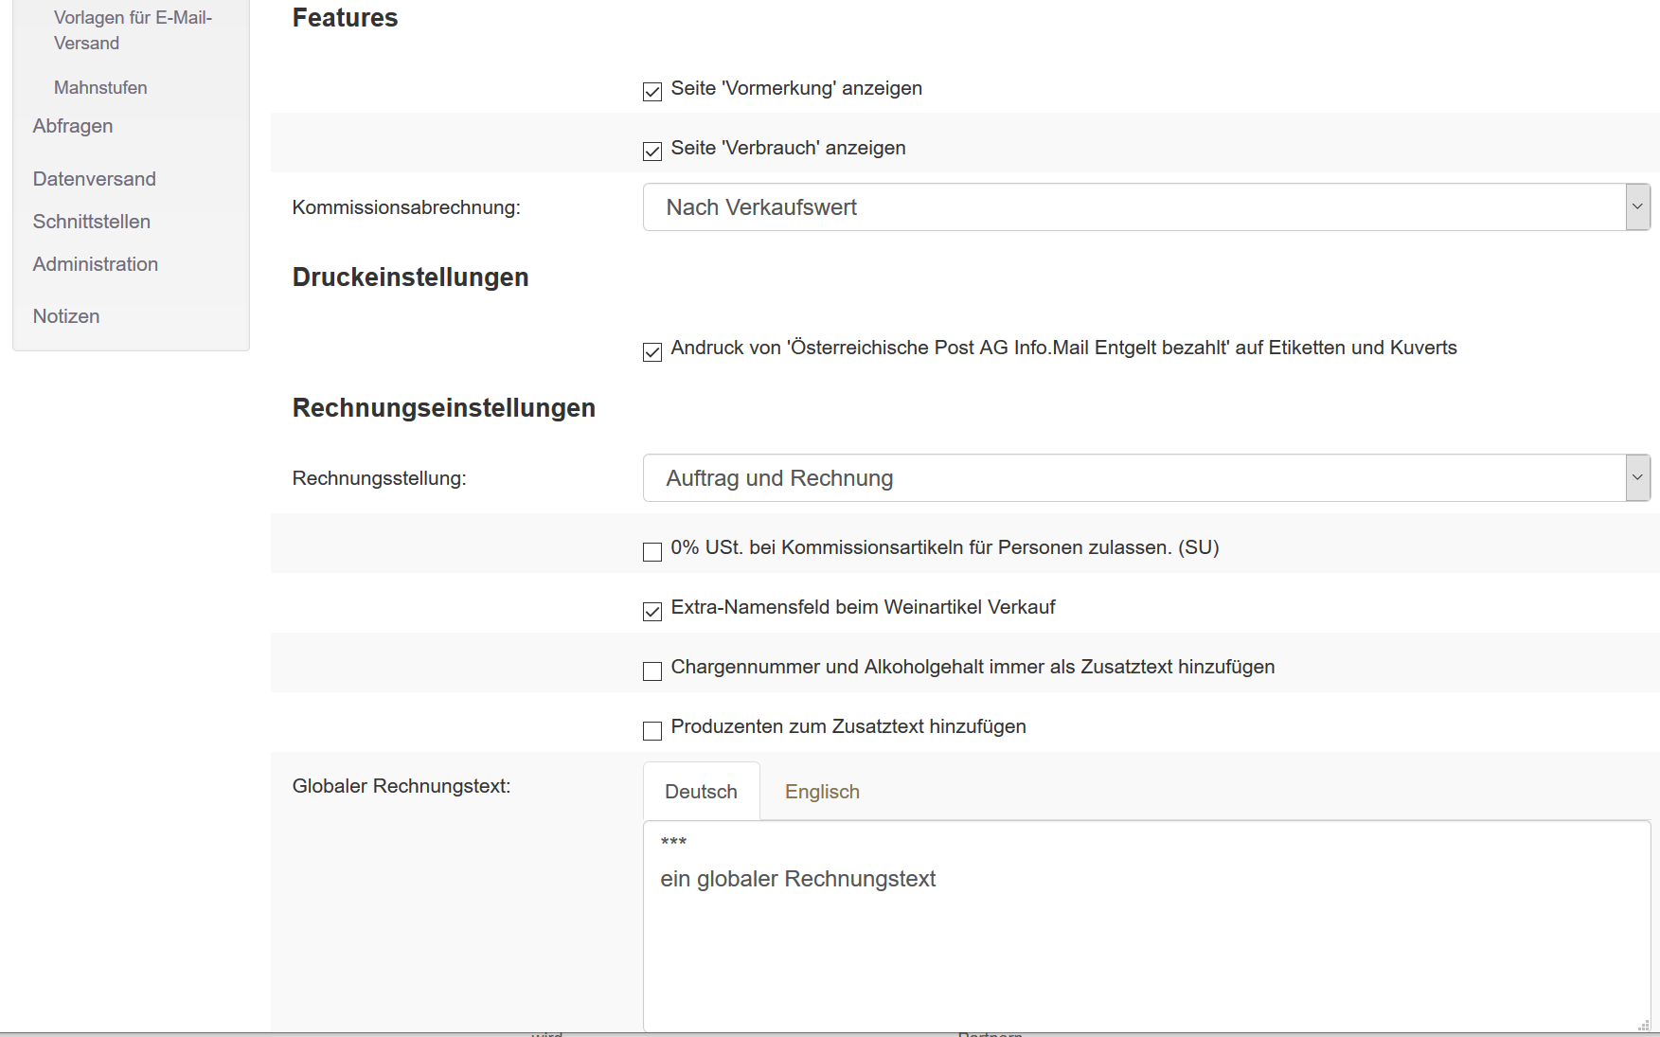Image resolution: width=1660 pixels, height=1037 pixels.
Task: Open Vorlagen für E-Mail-Versand
Action: tap(133, 30)
